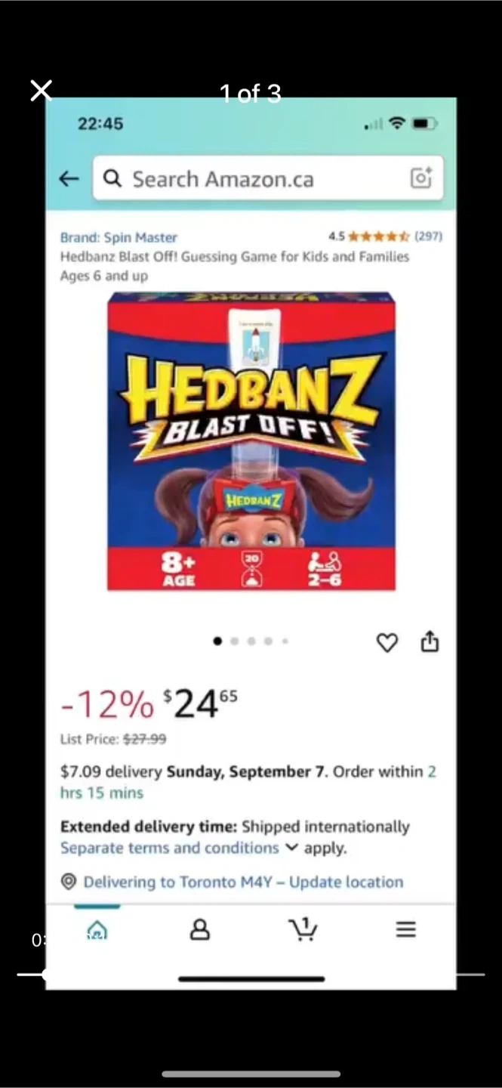
Task: Open the hamburger menu tab
Action: point(406,929)
